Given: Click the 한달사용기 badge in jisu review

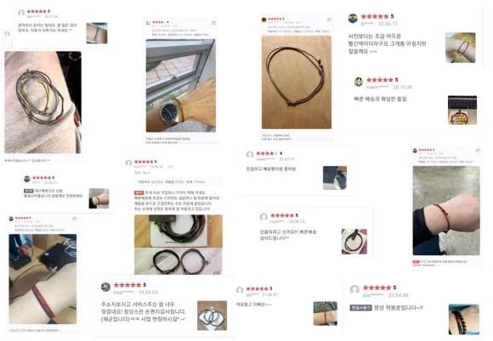Looking at the screenshot, I should 360,308.
